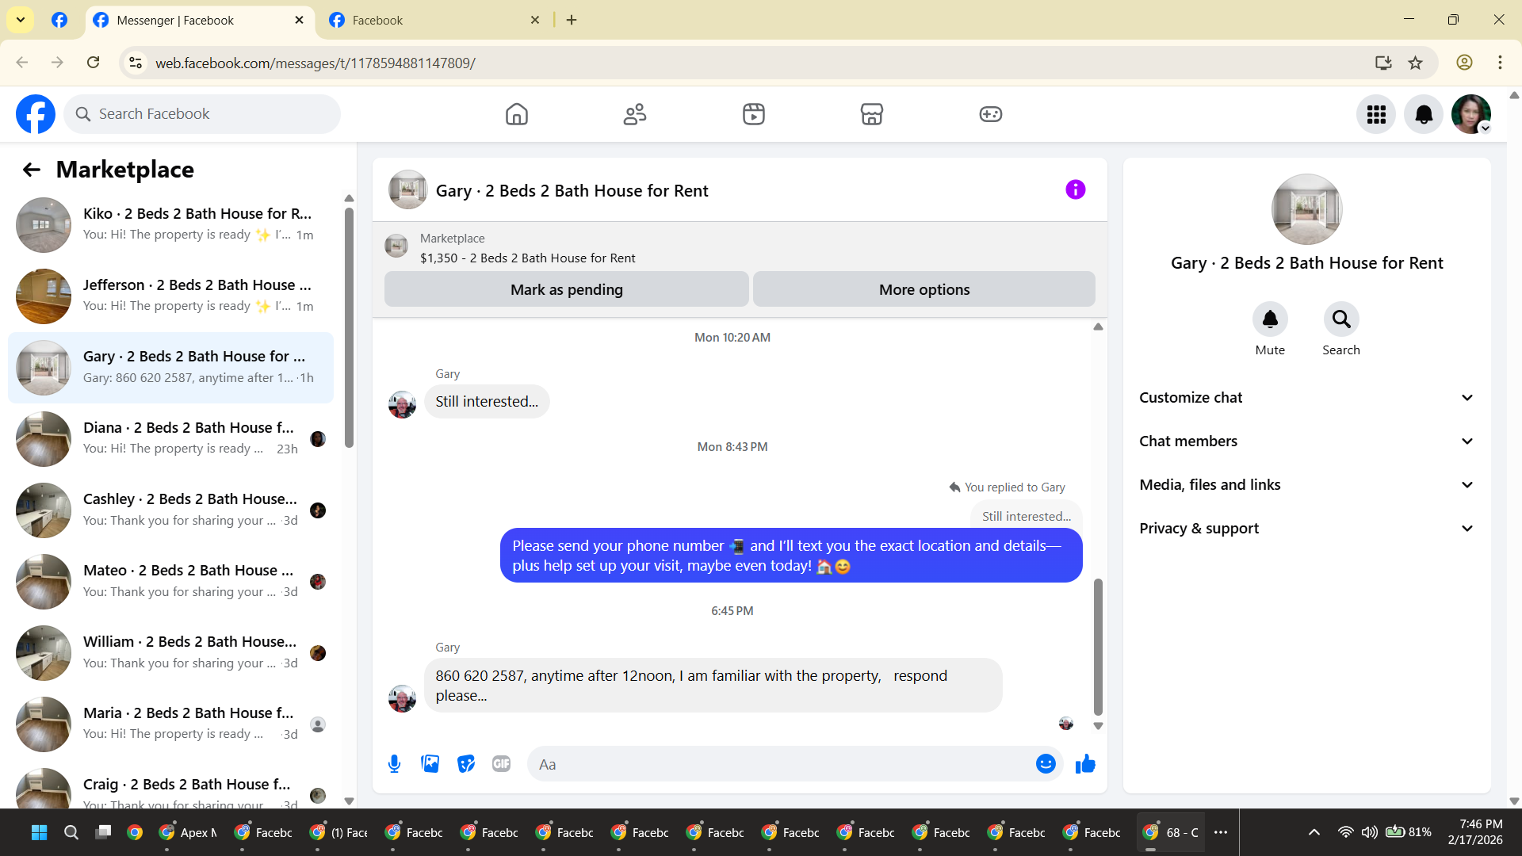Open Kiko's conversation in the list
1522x856 pixels.
tap(170, 224)
